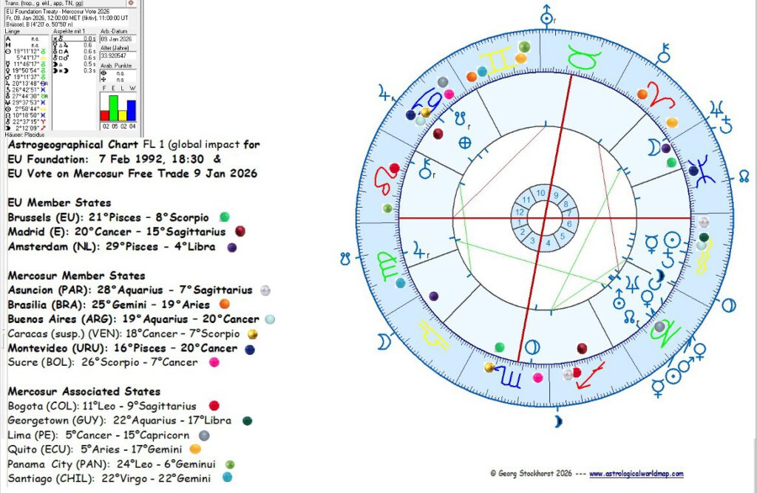This screenshot has width=757, height=493.
Task: Click house number 10 in the inner circle
Action: click(540, 191)
